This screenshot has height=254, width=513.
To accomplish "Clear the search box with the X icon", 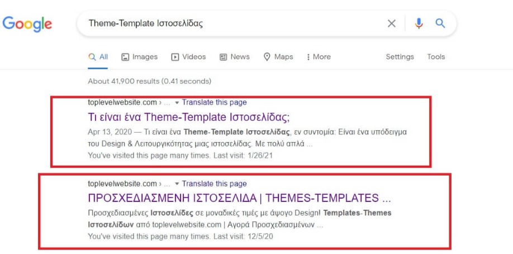I will pos(392,23).
